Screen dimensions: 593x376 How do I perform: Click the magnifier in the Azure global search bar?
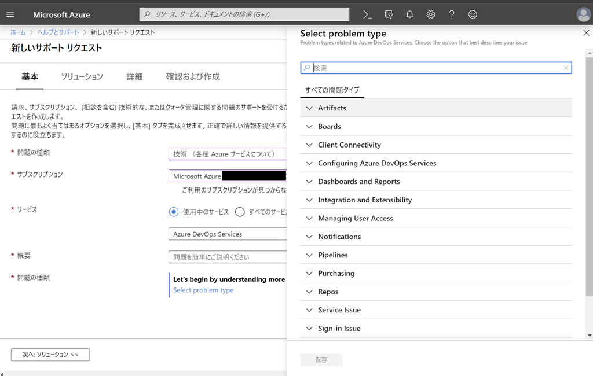(x=147, y=14)
